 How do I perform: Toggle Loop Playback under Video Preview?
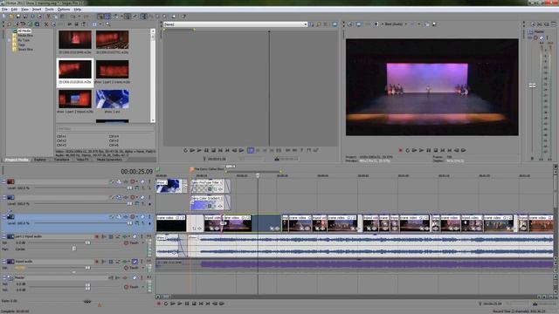pos(408,150)
